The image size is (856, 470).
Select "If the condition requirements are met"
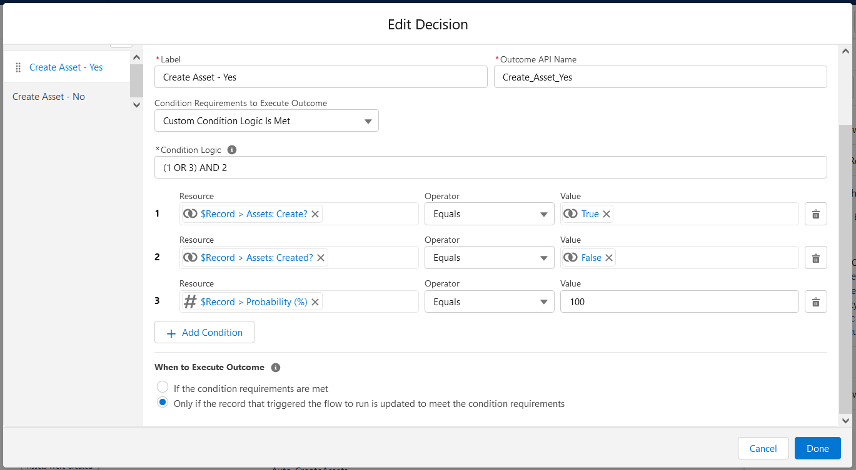tap(163, 388)
